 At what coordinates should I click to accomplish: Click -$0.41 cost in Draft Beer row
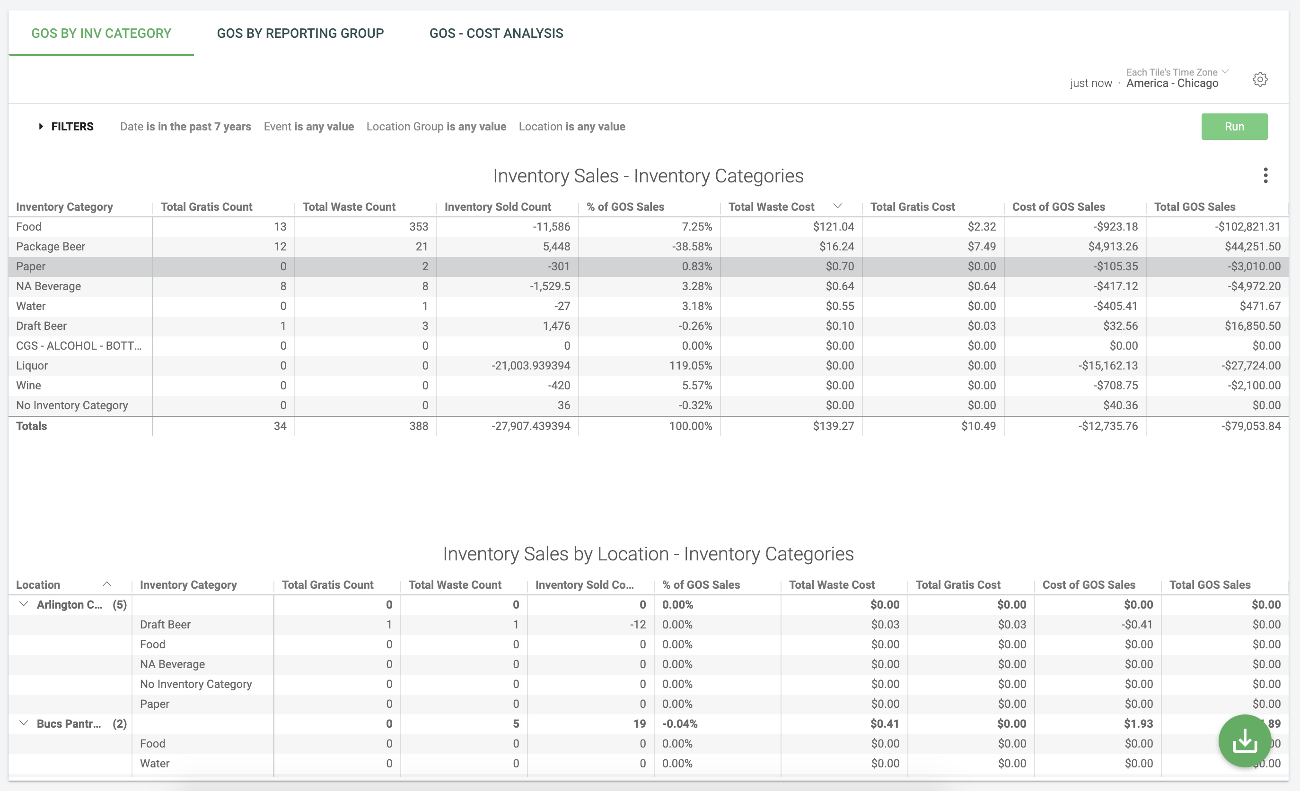pyautogui.click(x=1137, y=625)
